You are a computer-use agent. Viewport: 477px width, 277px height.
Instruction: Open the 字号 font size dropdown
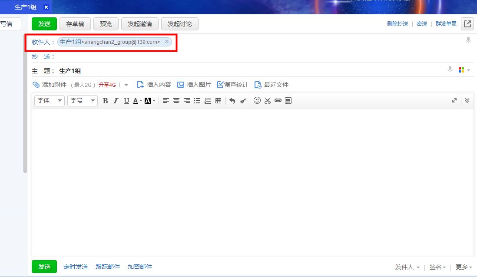point(82,101)
